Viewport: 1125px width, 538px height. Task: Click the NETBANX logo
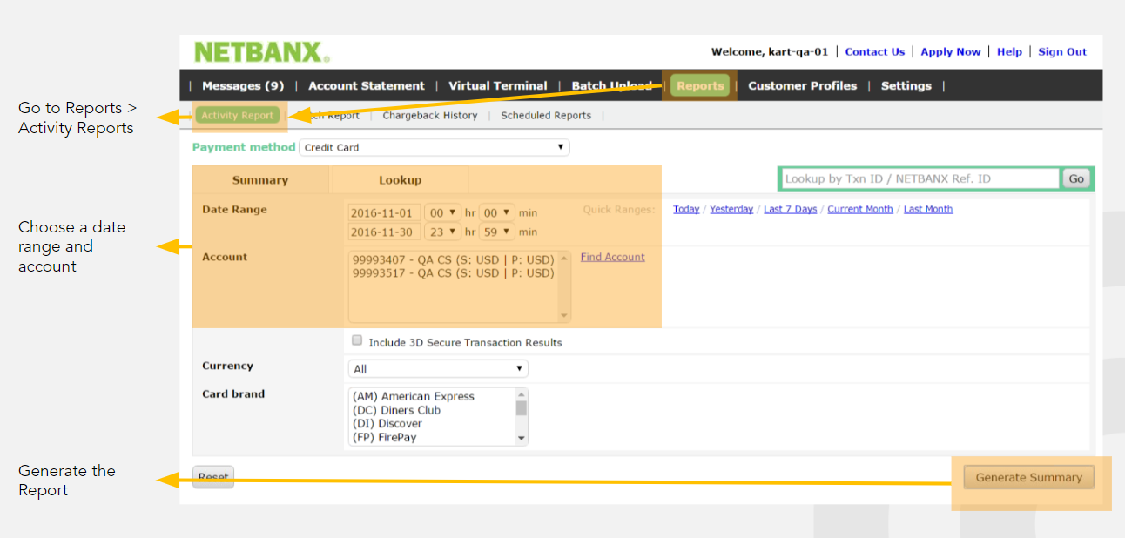[261, 52]
